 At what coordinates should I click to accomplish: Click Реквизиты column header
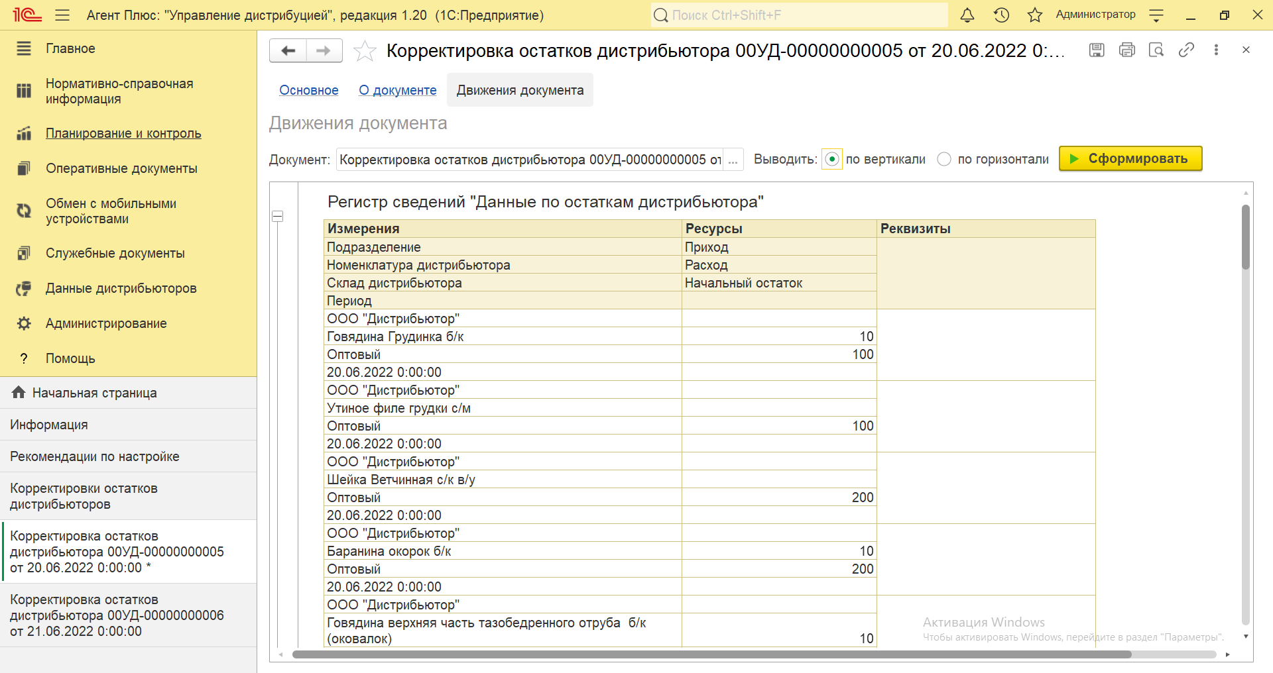click(986, 229)
